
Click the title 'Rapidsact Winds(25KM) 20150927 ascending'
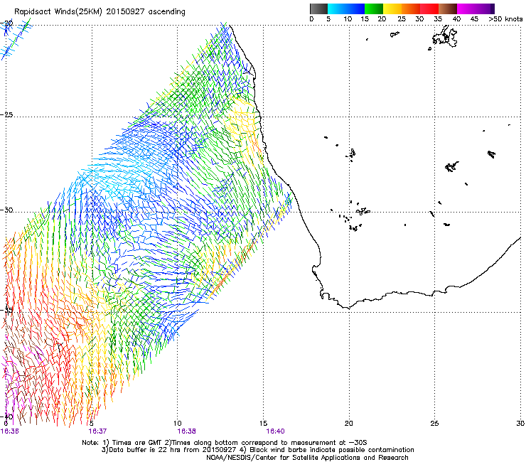coord(100,12)
